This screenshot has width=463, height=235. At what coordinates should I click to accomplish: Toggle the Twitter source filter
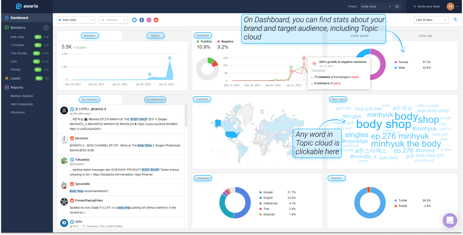click(134, 20)
